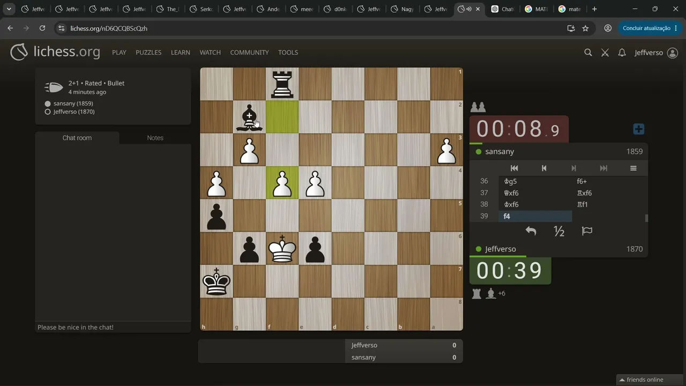Open sansany (1859) player link
686x386 pixels.
click(x=73, y=103)
